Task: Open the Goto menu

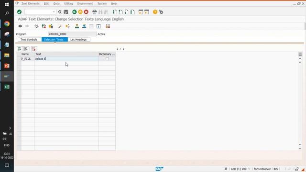Action: click(56, 3)
